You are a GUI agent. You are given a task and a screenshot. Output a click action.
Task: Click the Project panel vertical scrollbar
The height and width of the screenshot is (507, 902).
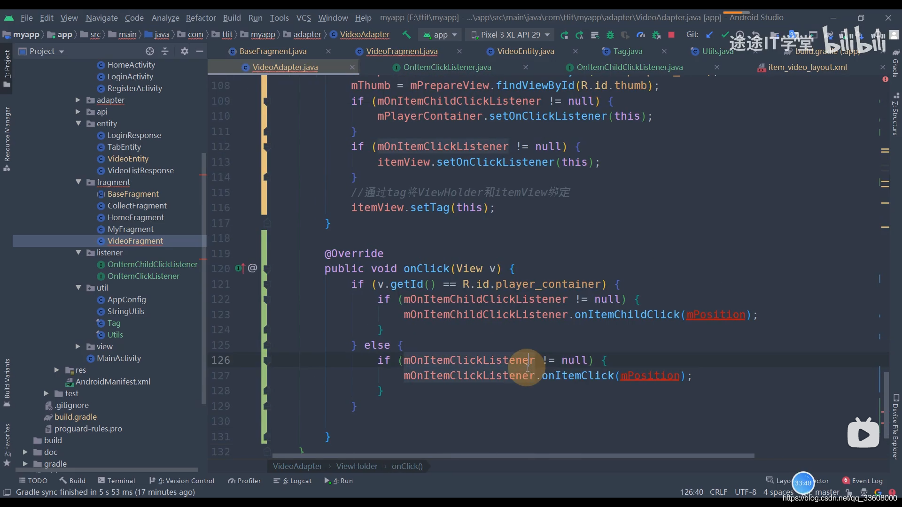tap(204, 278)
